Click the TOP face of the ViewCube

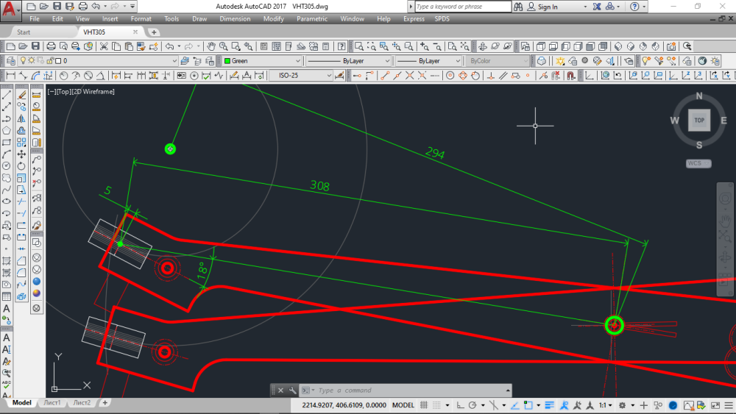point(698,120)
